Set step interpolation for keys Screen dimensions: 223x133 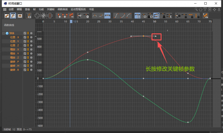pos(101,16)
